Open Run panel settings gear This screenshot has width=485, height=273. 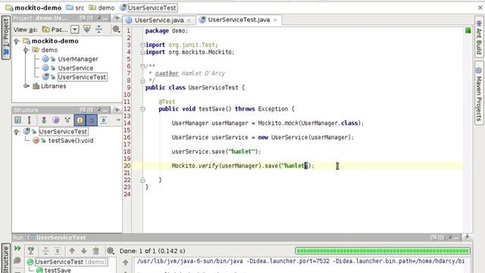pos(111,251)
